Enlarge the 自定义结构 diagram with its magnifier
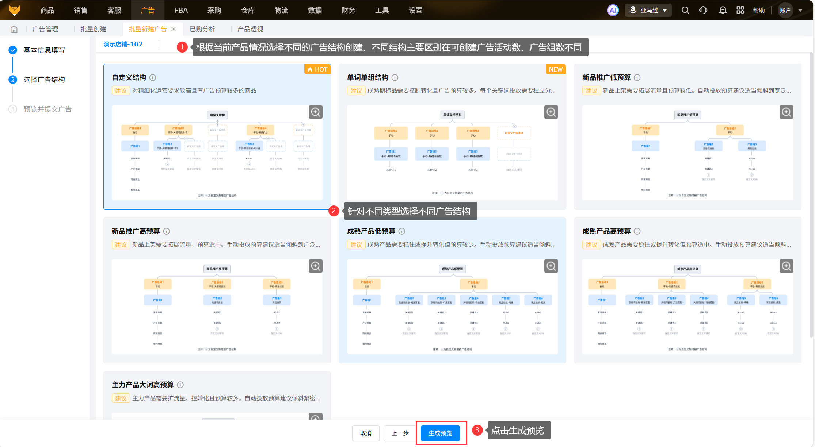815x447 pixels. coord(316,112)
